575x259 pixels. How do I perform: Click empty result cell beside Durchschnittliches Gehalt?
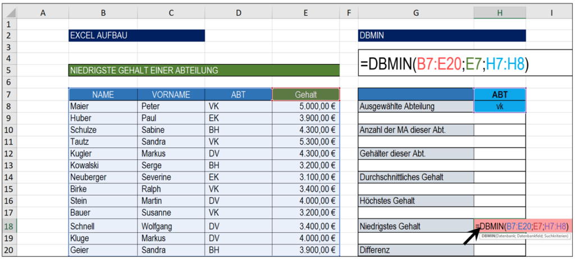[x=500, y=177]
